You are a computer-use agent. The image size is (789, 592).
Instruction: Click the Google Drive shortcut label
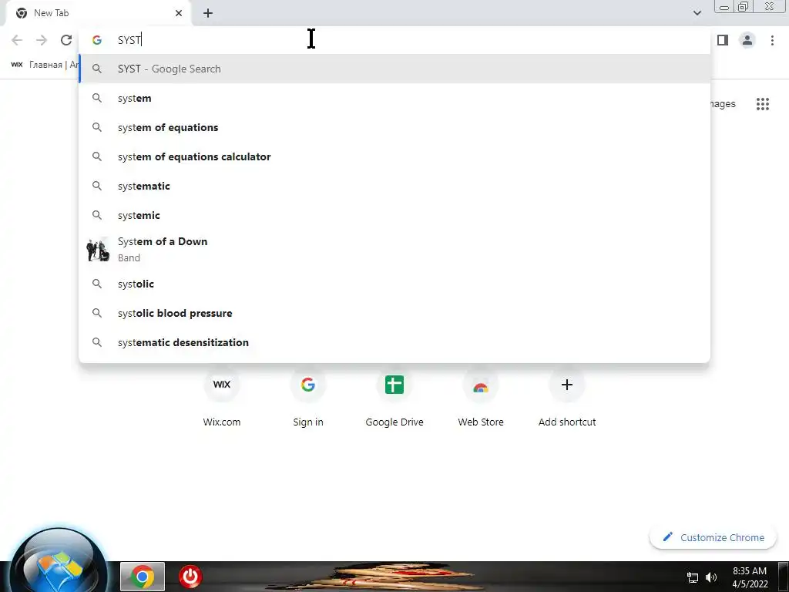click(394, 422)
